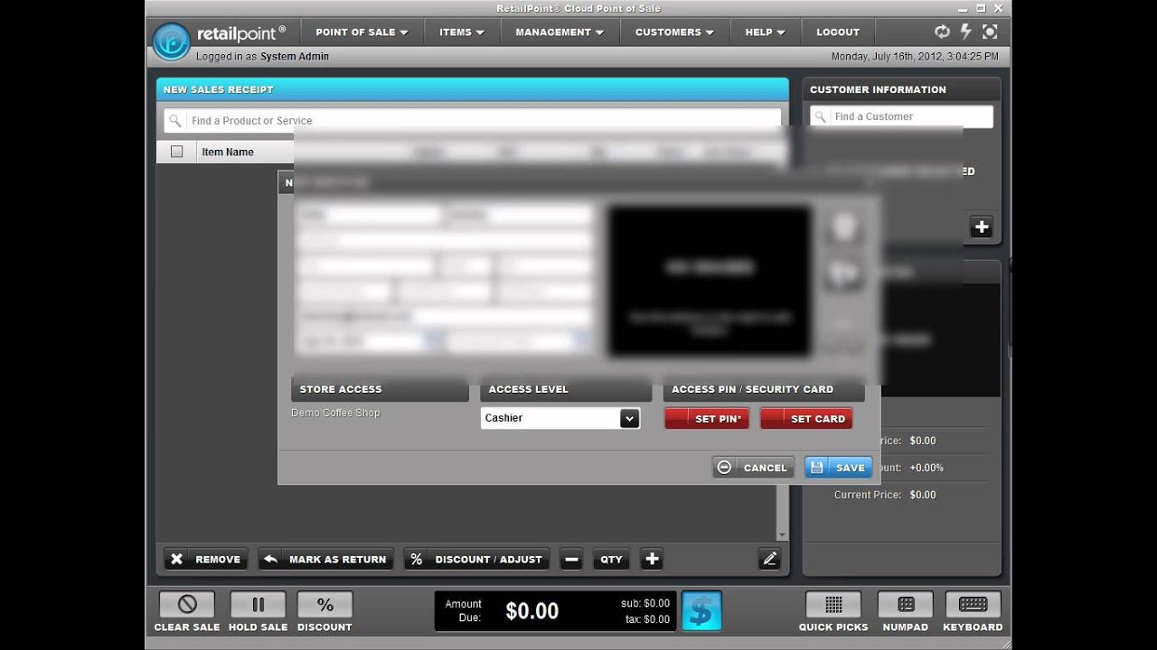
Task: Open the Access Level Cashier dropdown
Action: click(560, 418)
